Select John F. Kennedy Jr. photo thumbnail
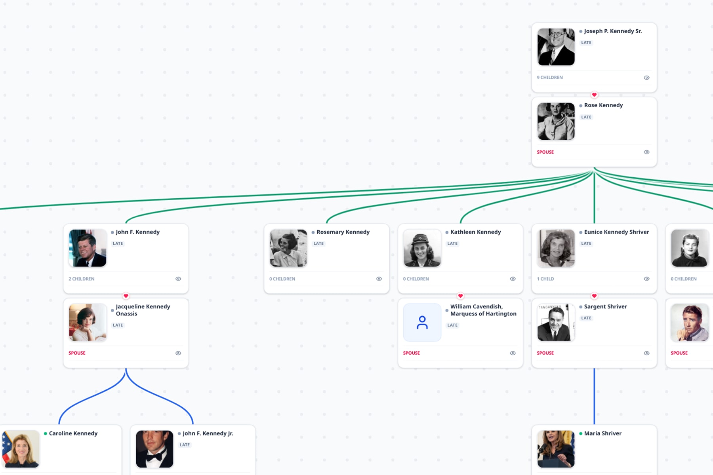The height and width of the screenshot is (475, 713). pyautogui.click(x=154, y=449)
